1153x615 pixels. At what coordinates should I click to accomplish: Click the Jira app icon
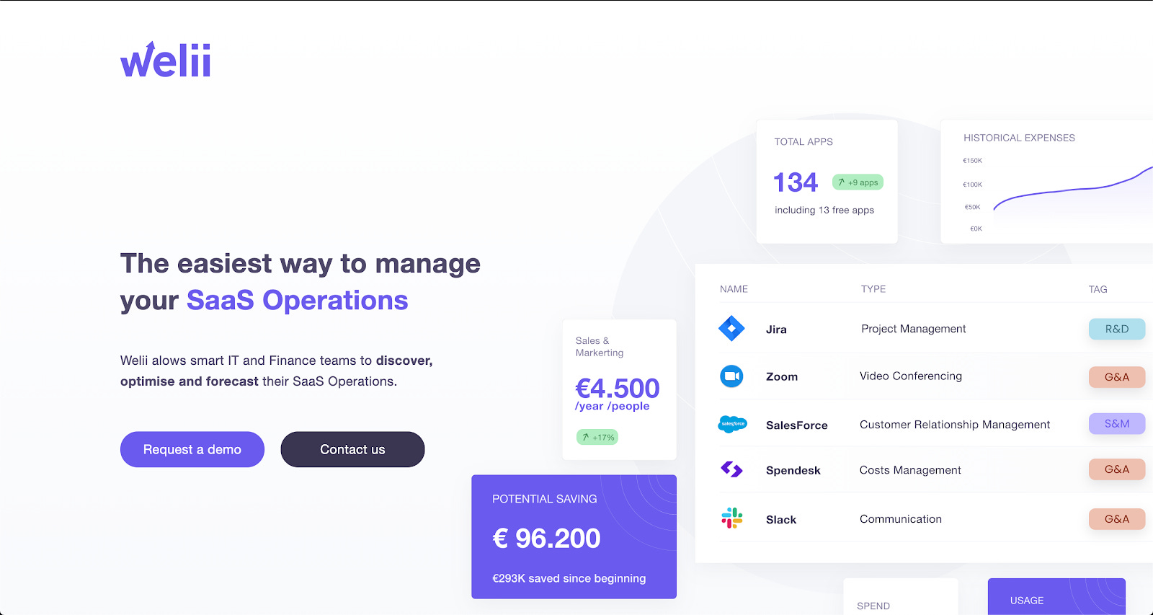point(731,329)
